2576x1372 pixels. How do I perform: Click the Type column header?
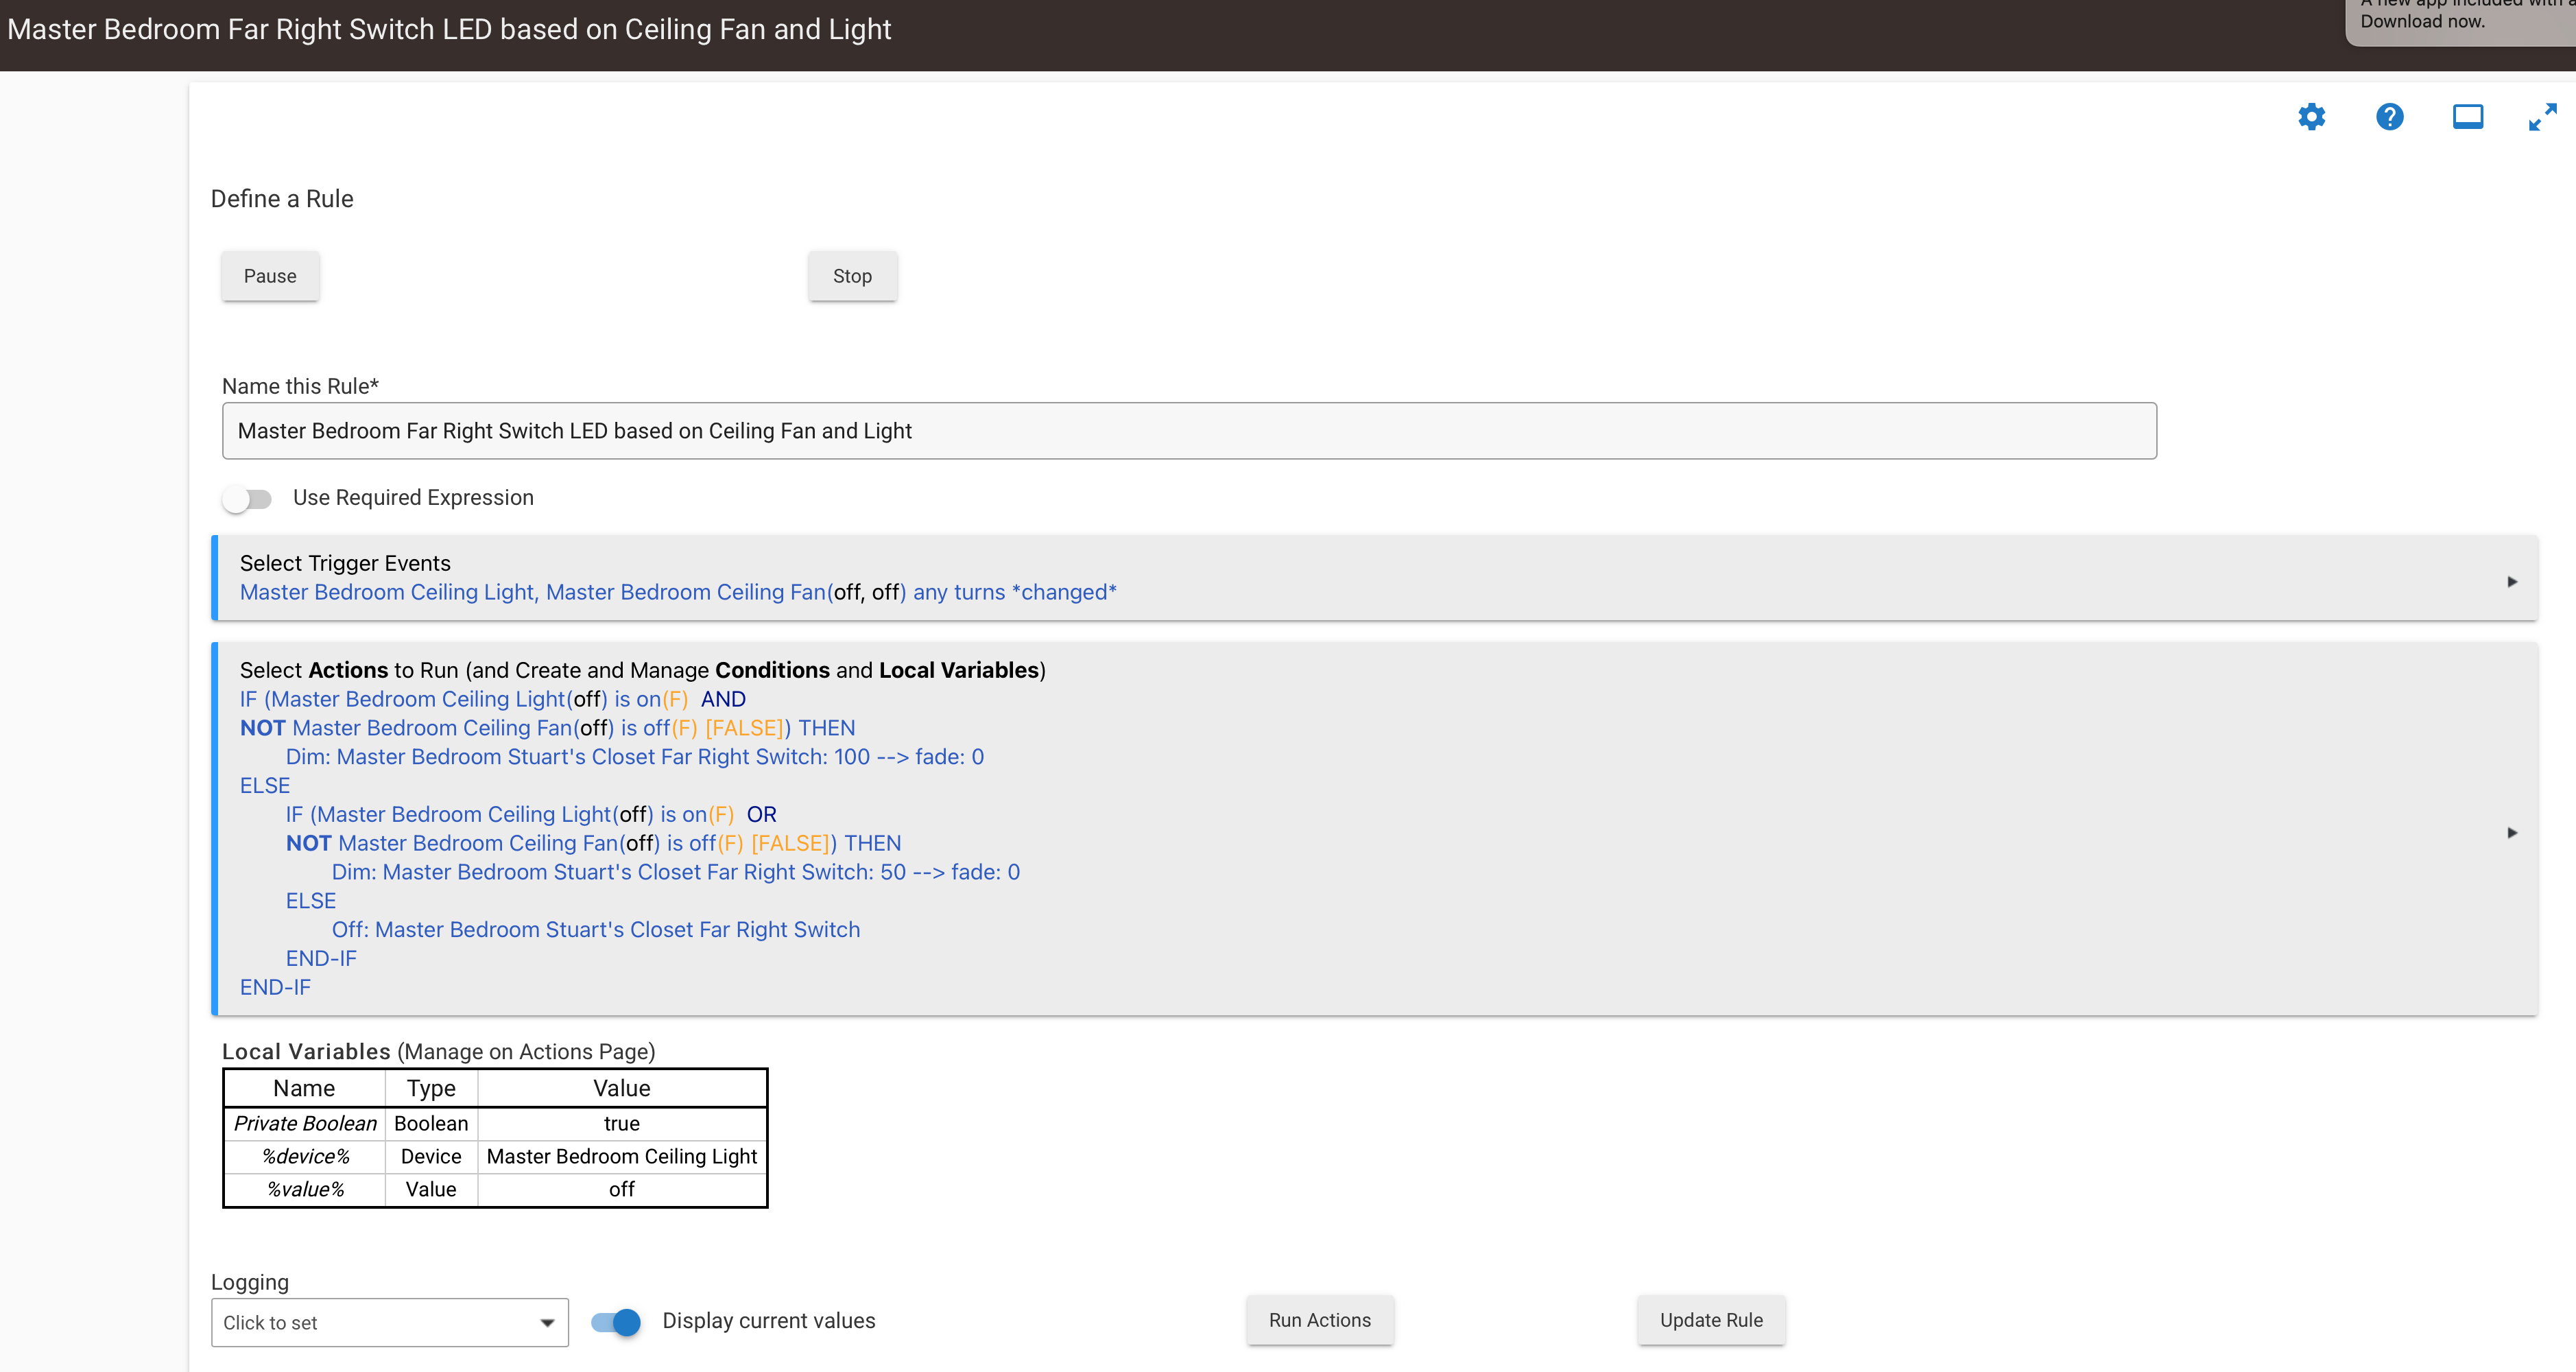[x=431, y=1088]
